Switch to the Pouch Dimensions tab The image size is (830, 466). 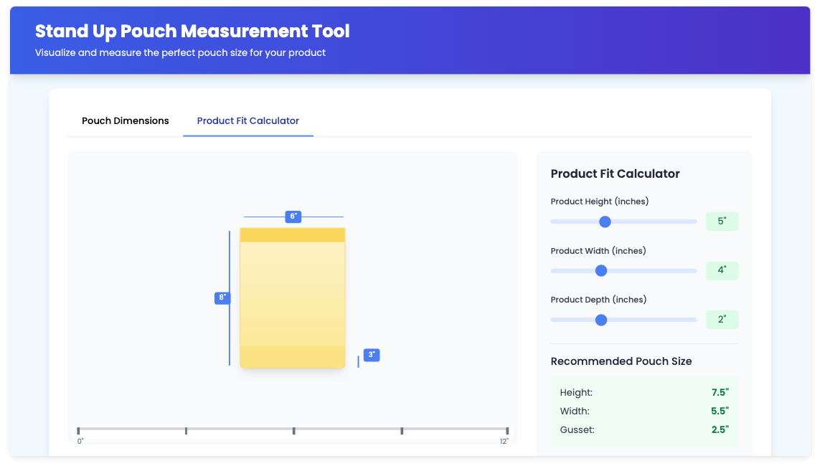point(125,120)
